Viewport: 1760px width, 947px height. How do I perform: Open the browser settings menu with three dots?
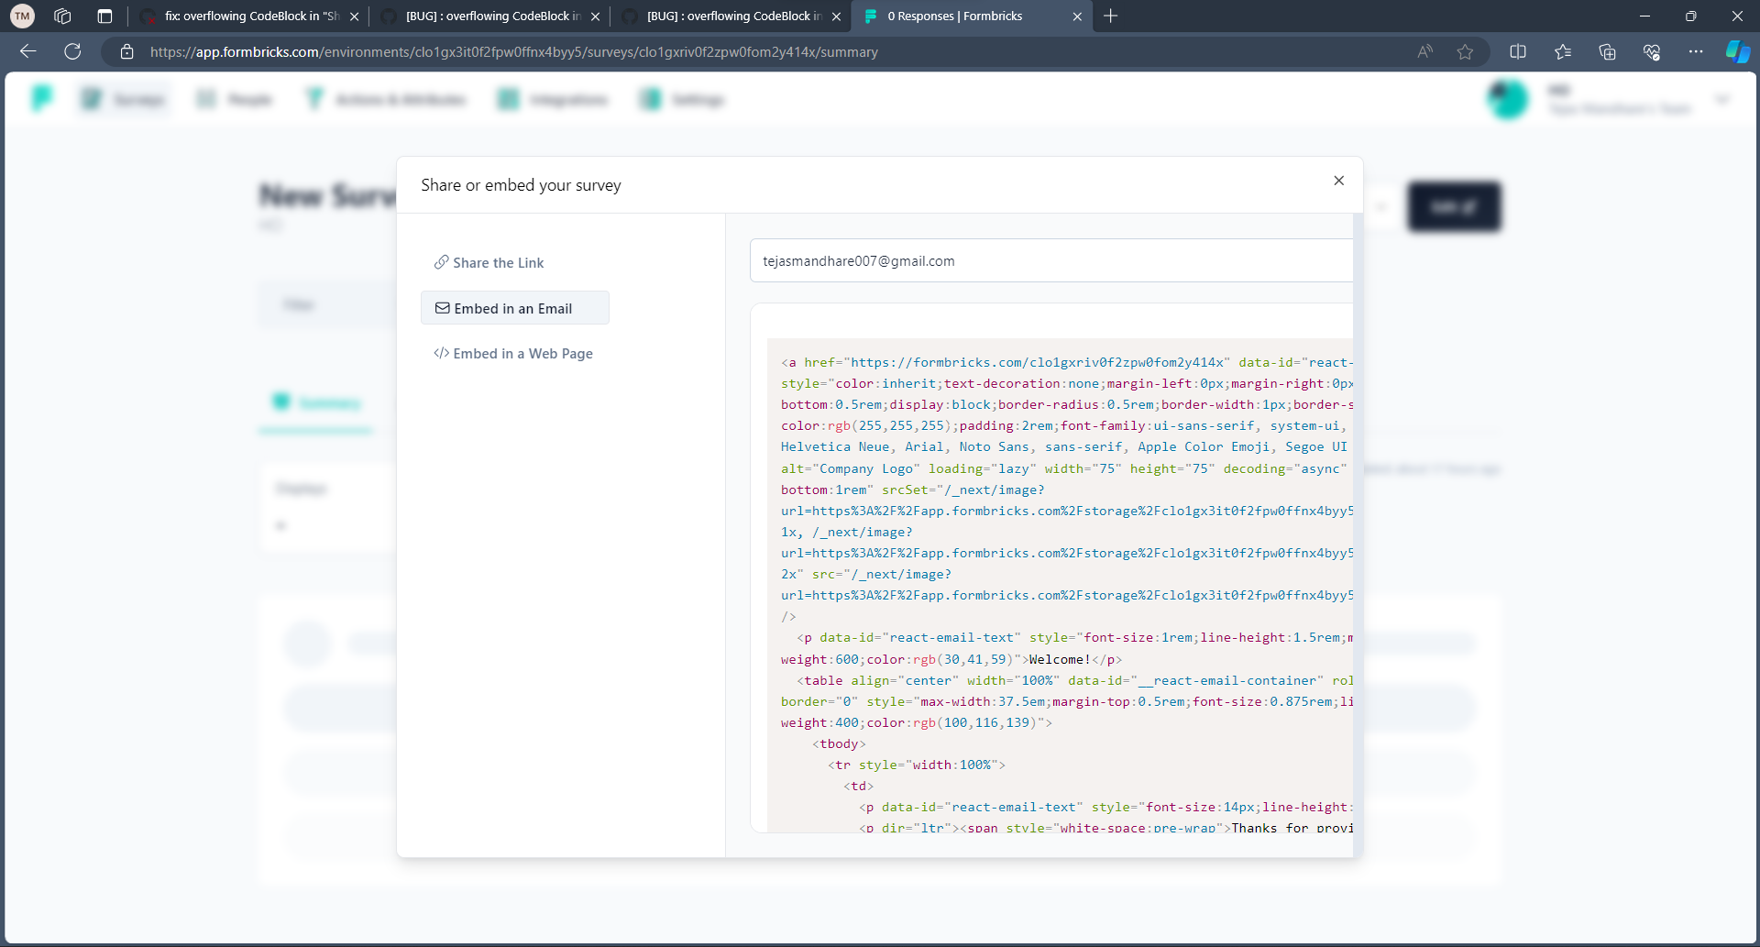coord(1696,51)
